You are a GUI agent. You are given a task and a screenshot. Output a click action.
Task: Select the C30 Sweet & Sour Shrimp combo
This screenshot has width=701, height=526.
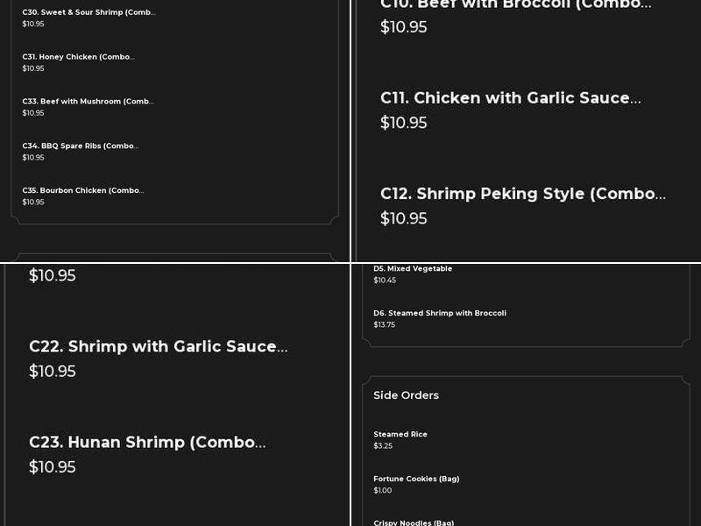pos(89,12)
